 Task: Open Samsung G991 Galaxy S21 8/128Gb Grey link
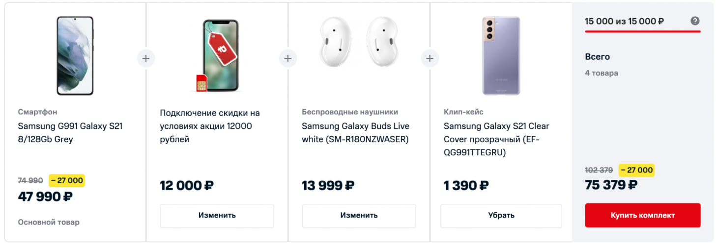coord(70,133)
